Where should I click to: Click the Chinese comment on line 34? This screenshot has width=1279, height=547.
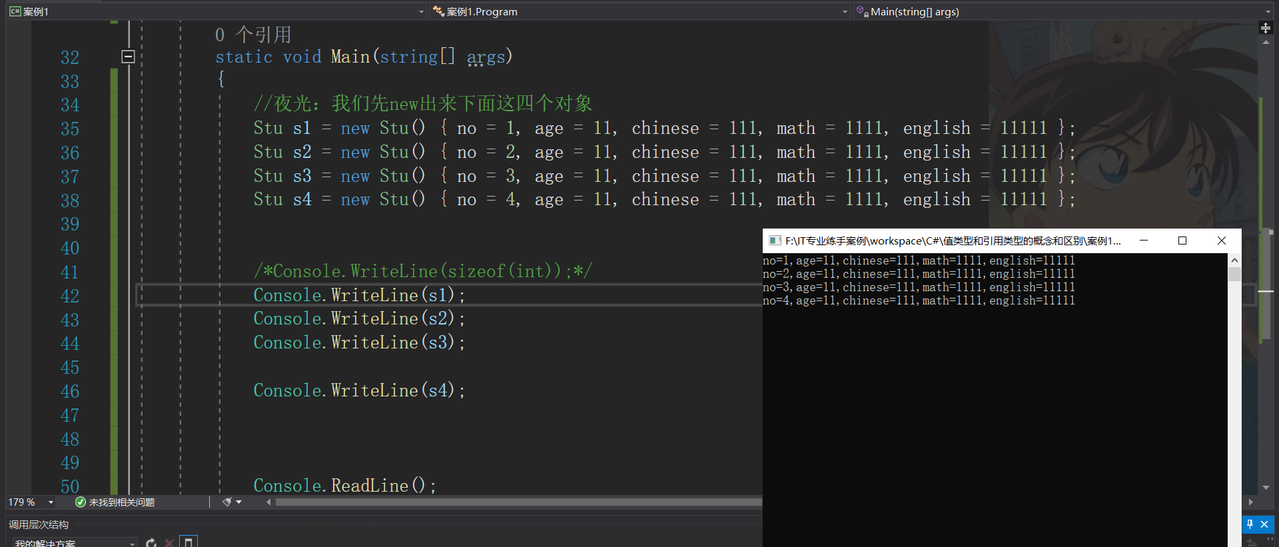click(x=423, y=103)
